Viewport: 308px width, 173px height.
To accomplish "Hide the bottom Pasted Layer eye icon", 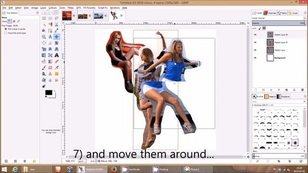I will [x=255, y=50].
